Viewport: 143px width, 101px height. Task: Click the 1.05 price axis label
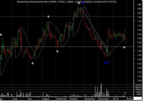(139, 81)
